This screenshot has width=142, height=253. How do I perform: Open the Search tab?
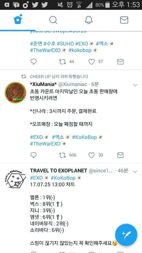click(x=53, y=20)
